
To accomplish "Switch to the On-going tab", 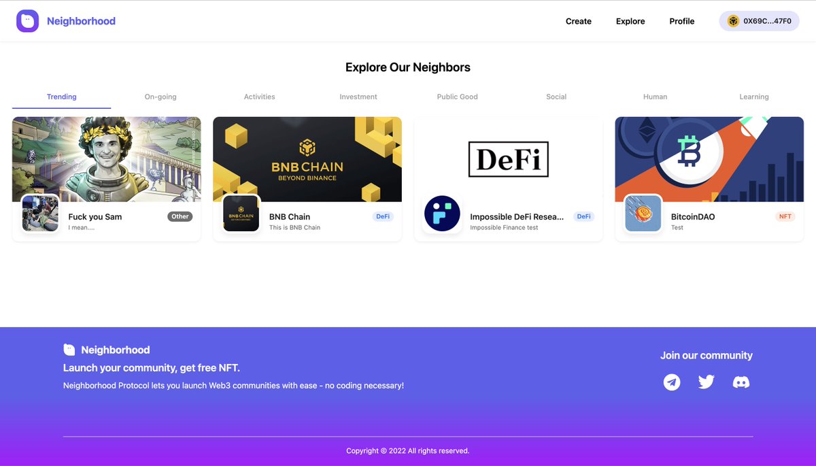I will (x=160, y=97).
